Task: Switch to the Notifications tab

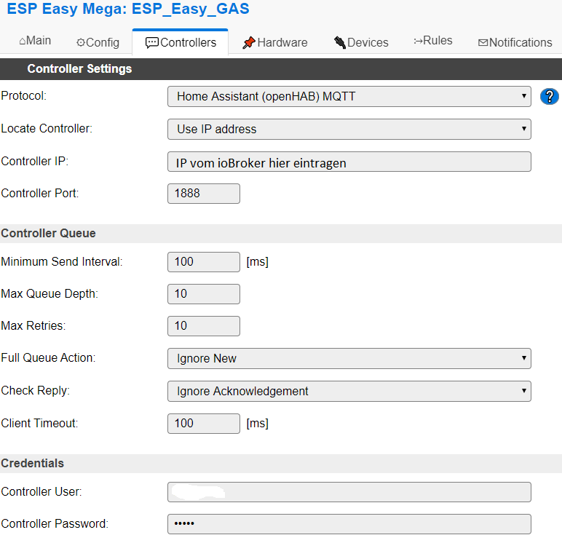Action: tap(515, 42)
